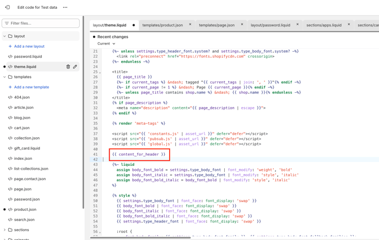The image size is (379, 240).
Task: Click the templates folder icon
Action: coord(10,77)
